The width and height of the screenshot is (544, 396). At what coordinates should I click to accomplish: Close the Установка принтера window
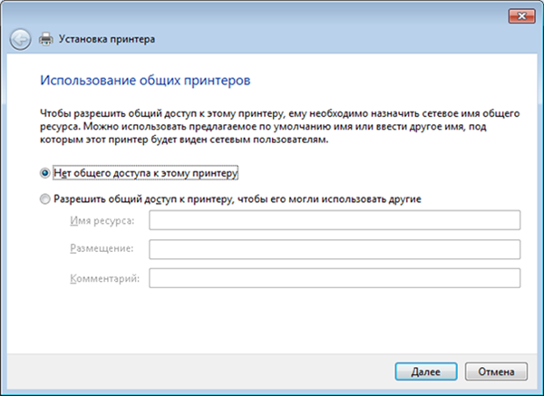522,16
